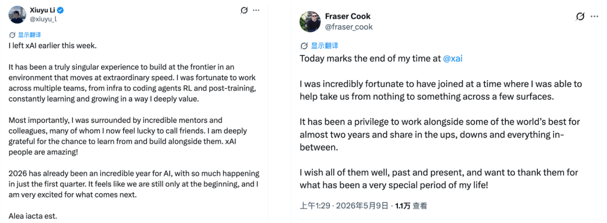Select 显示翻译 under the @fraser_cook handle
This screenshot has height=223, width=607.
coord(325,46)
